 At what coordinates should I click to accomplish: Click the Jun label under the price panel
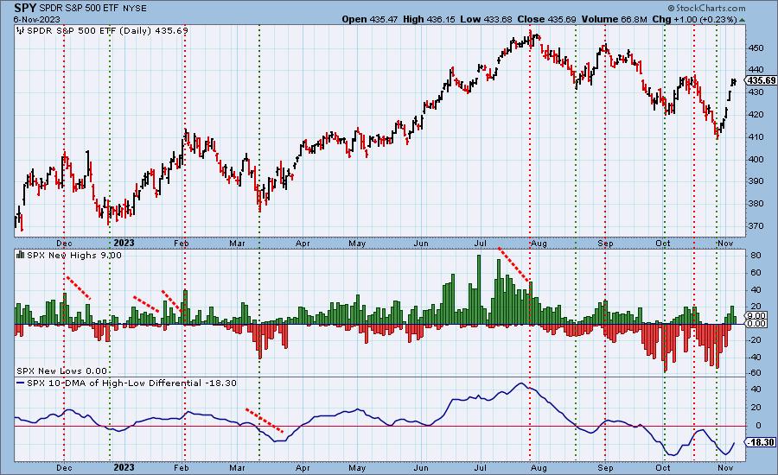(x=421, y=244)
